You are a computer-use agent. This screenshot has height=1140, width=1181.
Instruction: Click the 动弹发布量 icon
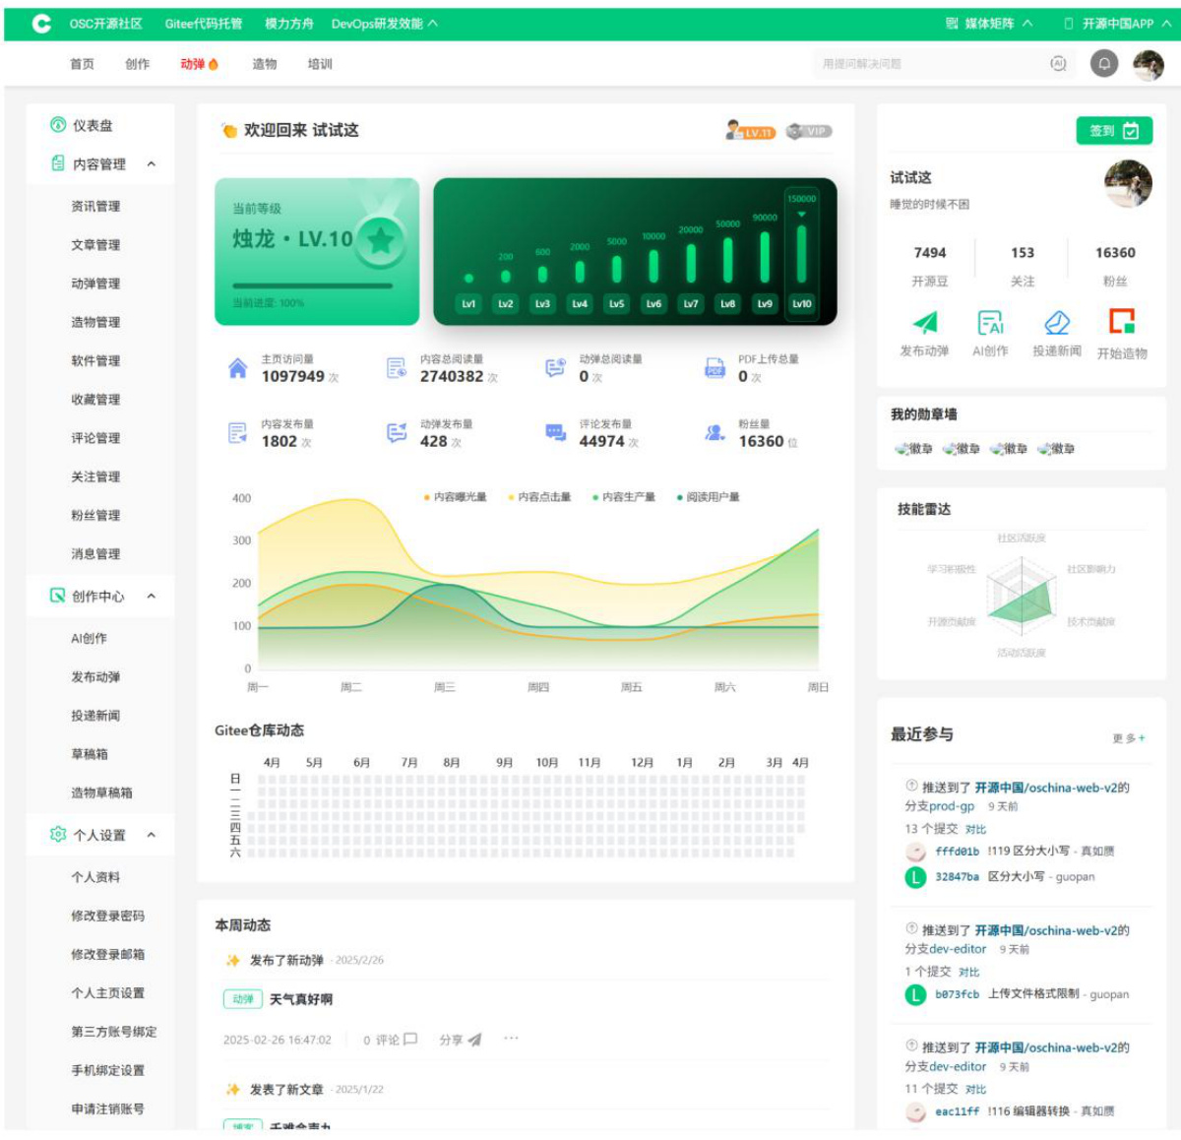[397, 433]
